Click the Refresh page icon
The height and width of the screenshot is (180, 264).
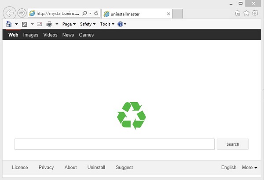[96, 14]
